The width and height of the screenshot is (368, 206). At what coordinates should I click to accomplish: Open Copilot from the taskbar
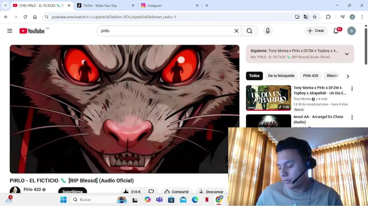(148, 200)
